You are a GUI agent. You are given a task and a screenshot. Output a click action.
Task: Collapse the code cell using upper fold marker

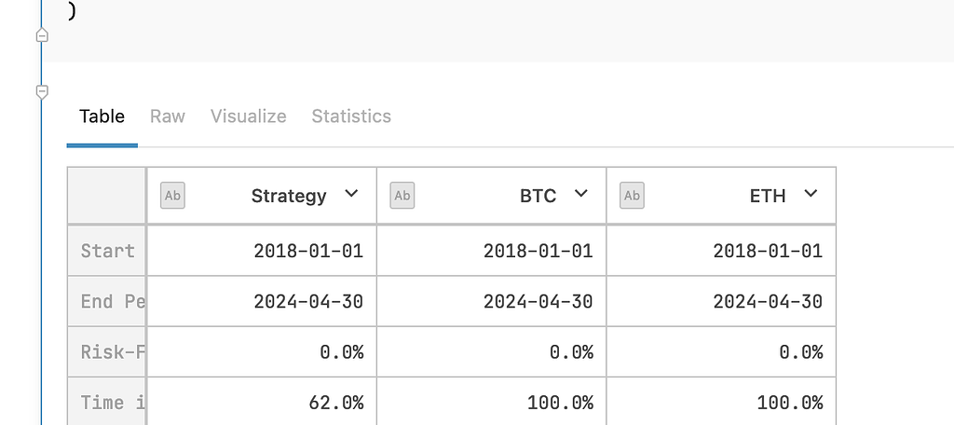(x=42, y=35)
